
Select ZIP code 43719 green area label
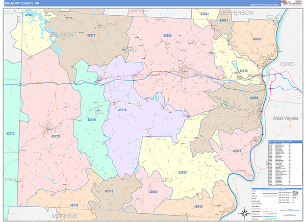tap(91, 119)
